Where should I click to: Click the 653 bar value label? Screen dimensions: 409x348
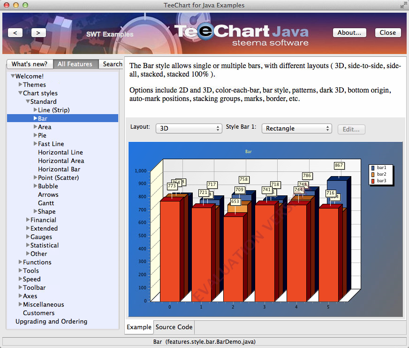(x=235, y=201)
